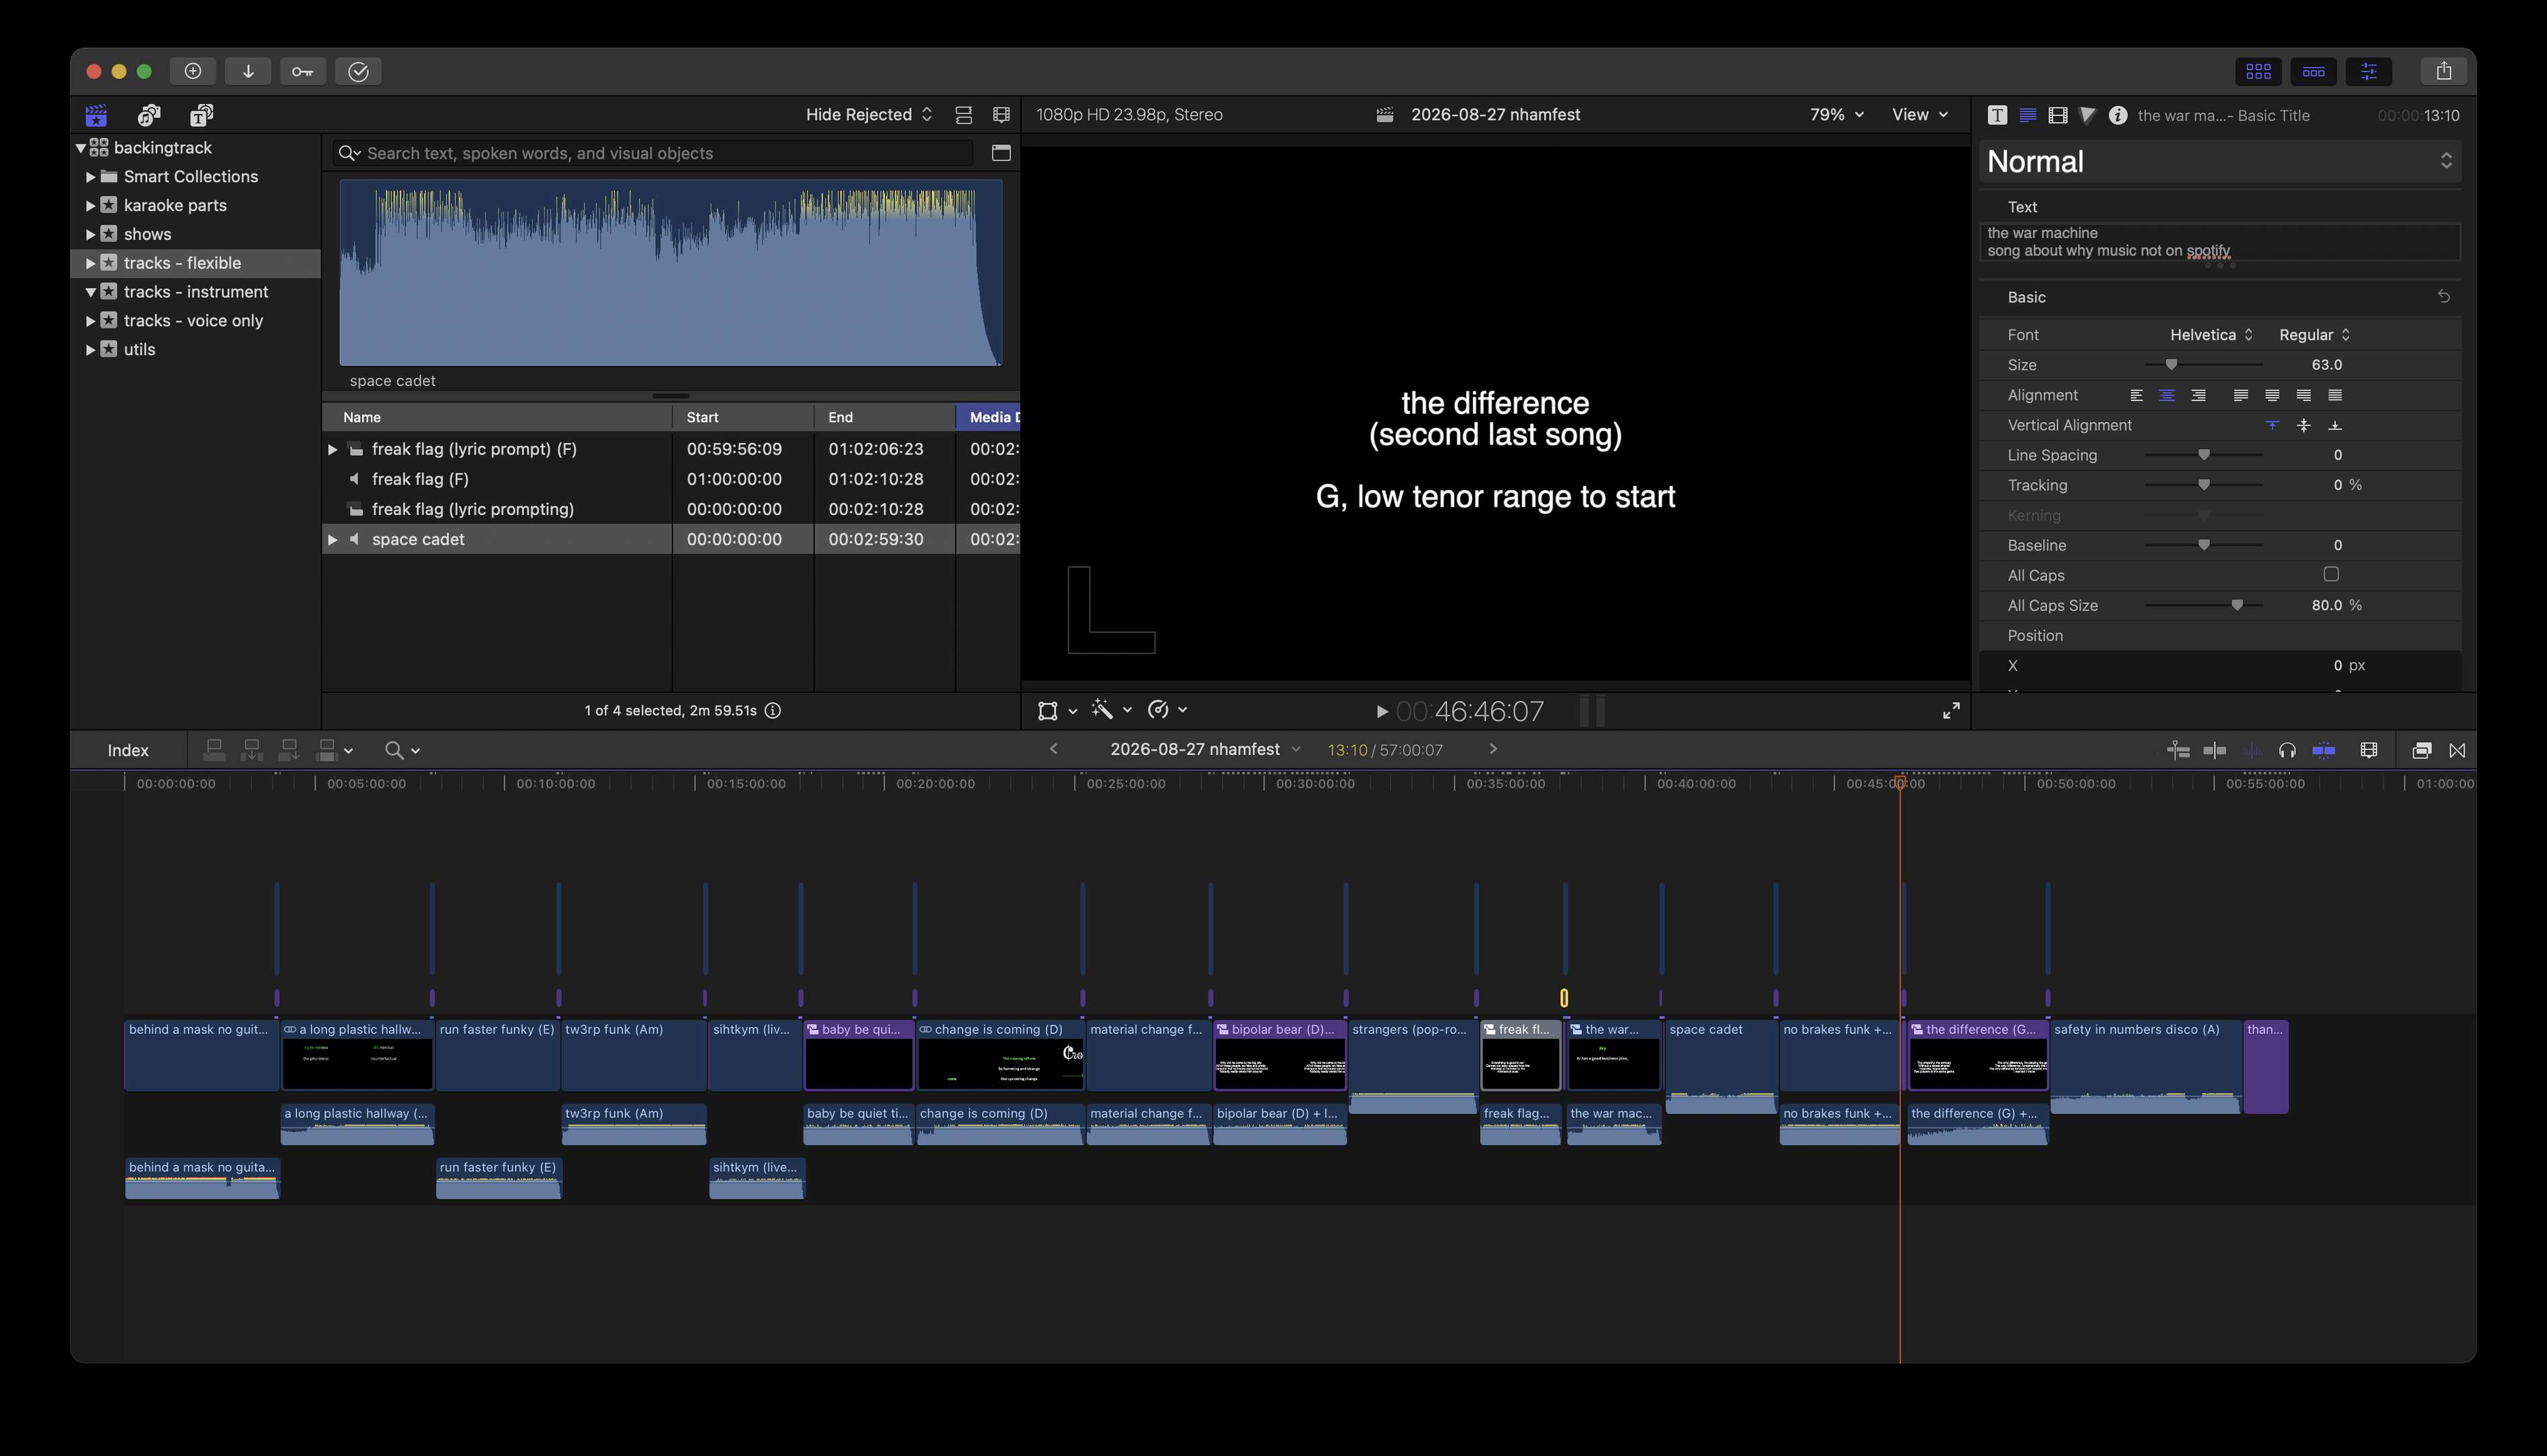This screenshot has width=2547, height=1456.
Task: Open the Helvetica font dropdown
Action: pos(2211,335)
